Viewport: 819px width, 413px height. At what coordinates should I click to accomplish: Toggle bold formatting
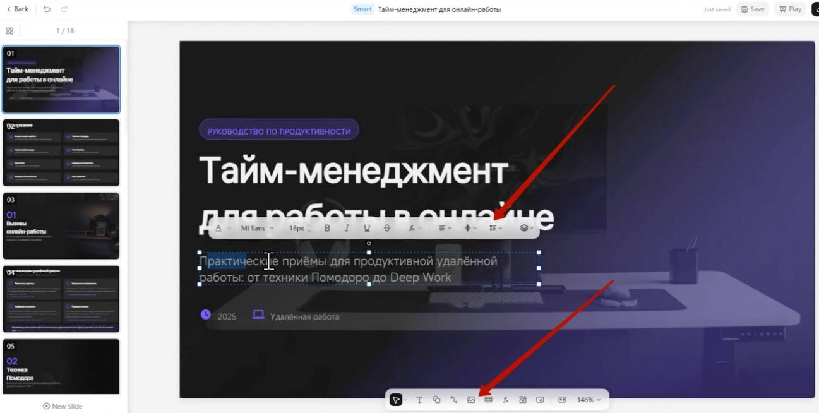327,228
